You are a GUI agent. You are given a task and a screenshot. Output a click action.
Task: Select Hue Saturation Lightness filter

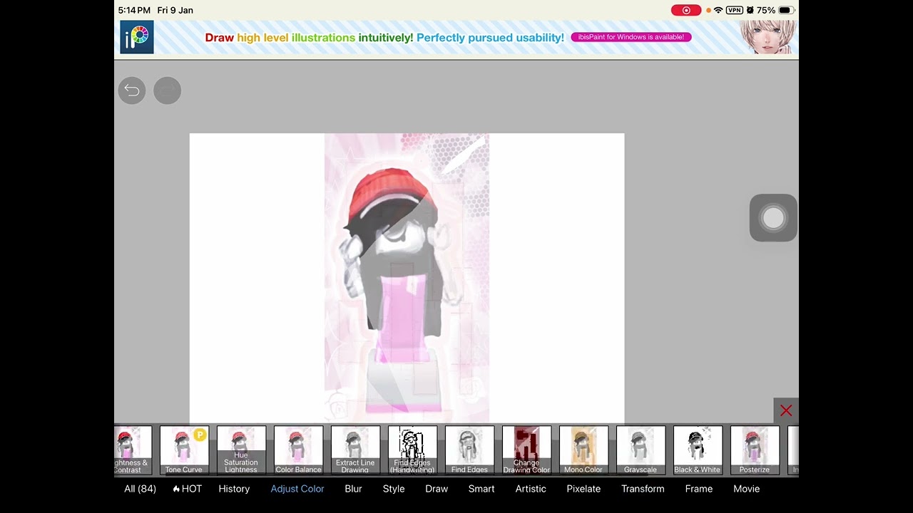pos(241,450)
